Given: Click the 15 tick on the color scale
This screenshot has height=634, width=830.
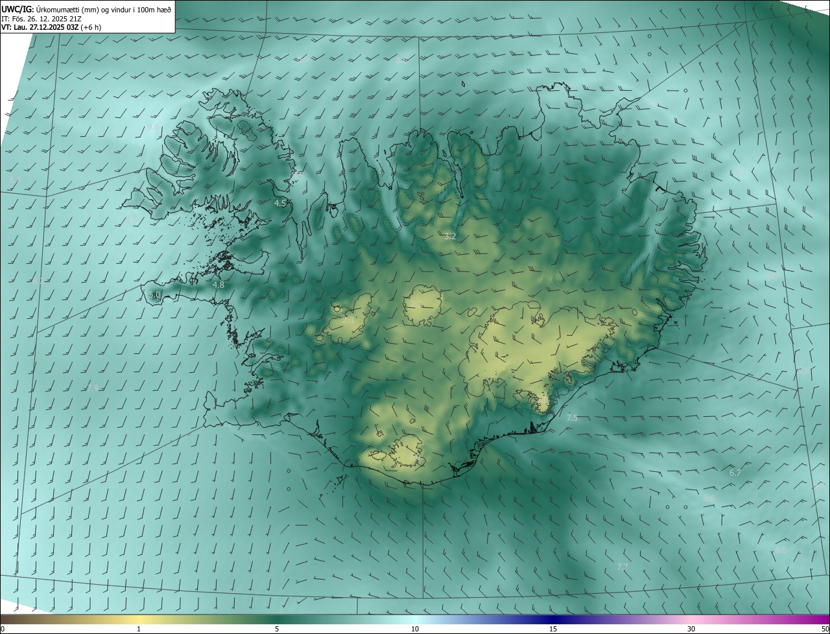Looking at the screenshot, I should pos(553,629).
